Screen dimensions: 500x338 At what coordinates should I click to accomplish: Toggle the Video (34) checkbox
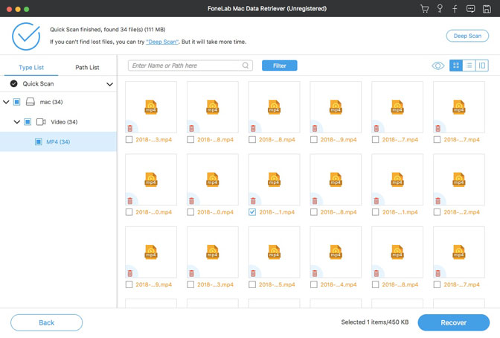(28, 122)
